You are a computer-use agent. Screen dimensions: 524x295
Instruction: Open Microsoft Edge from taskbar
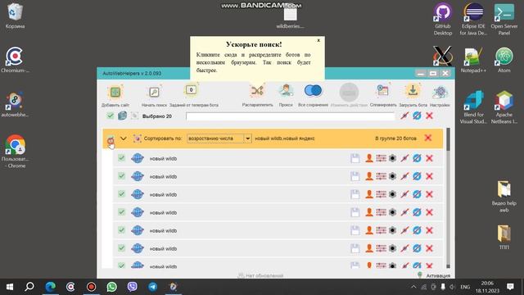coord(50,287)
